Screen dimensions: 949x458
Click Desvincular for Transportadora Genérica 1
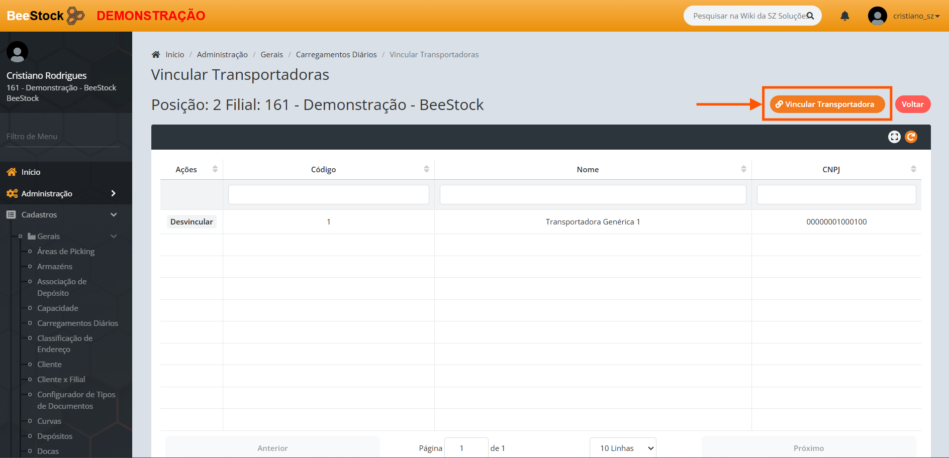point(192,222)
